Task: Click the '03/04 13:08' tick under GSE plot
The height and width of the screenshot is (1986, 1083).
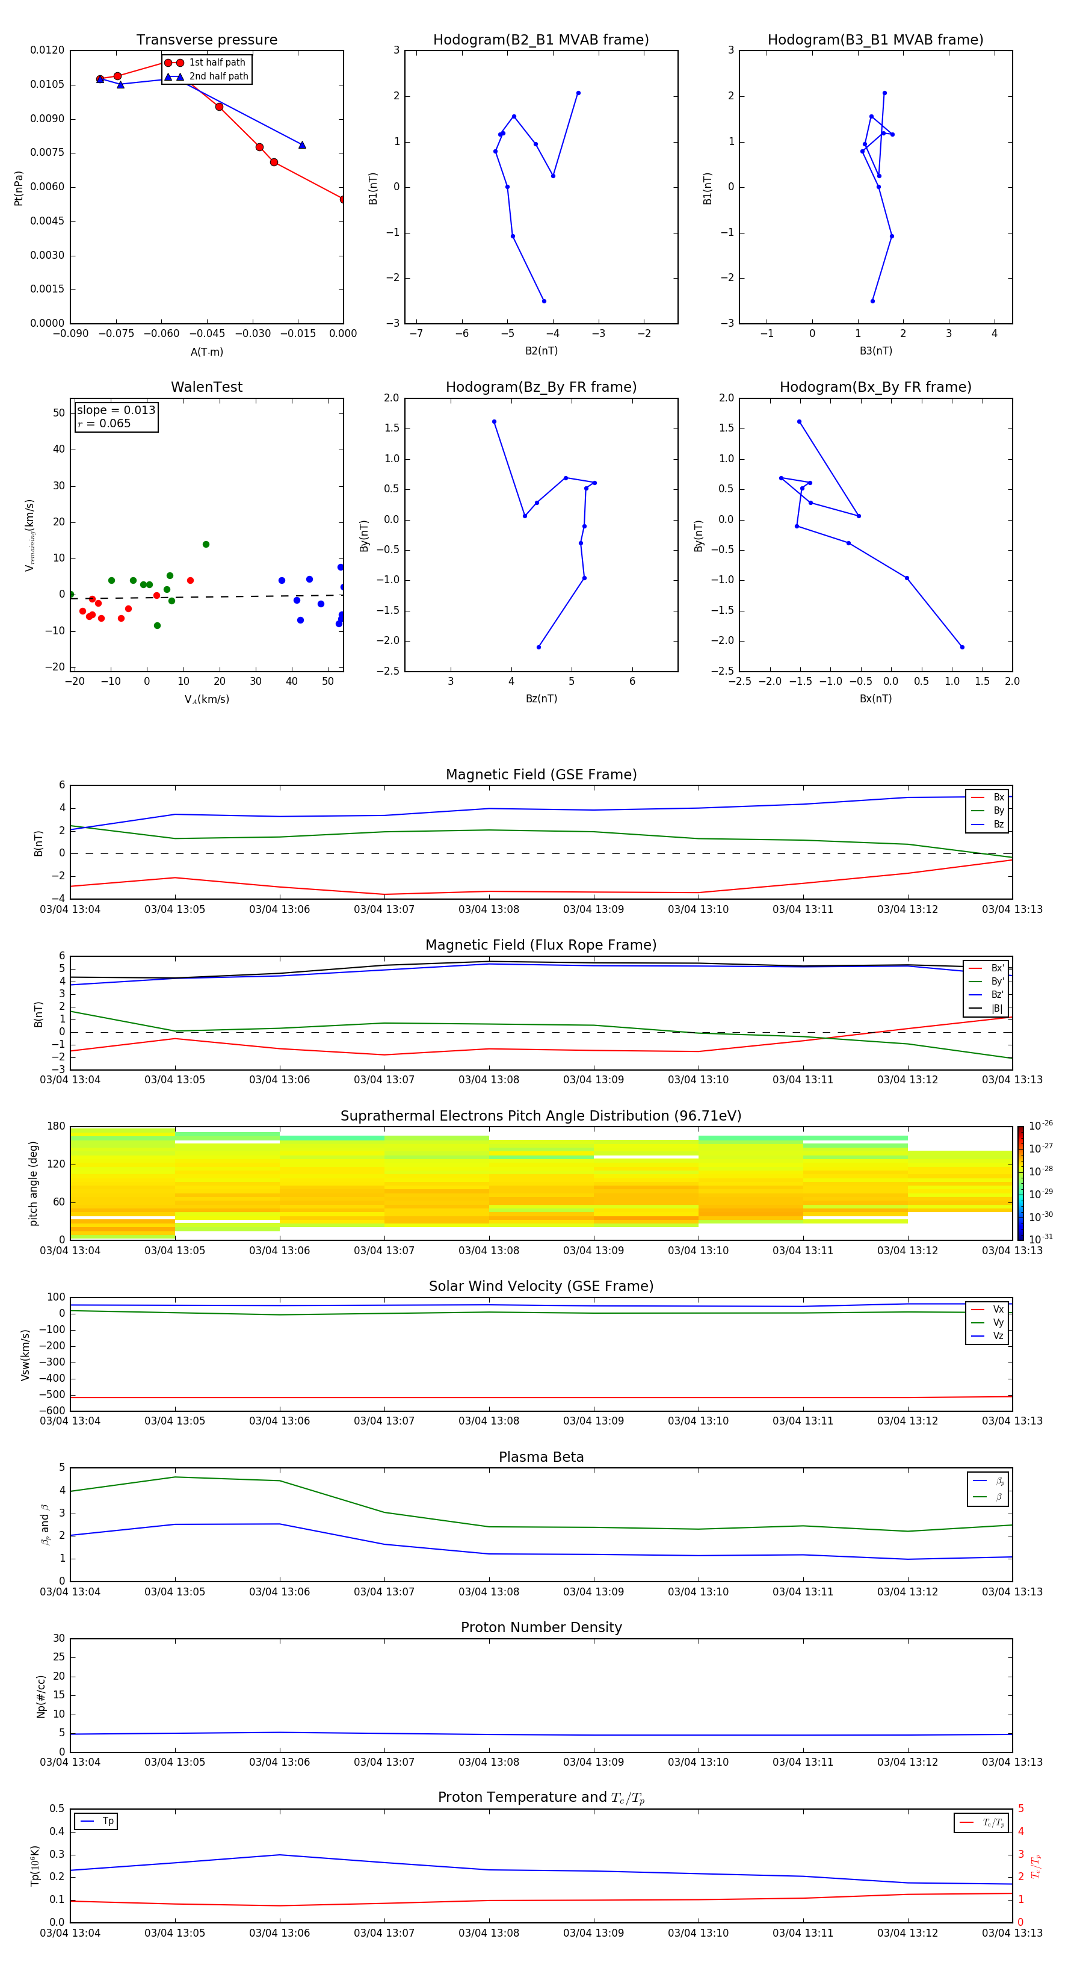Action: (x=489, y=910)
